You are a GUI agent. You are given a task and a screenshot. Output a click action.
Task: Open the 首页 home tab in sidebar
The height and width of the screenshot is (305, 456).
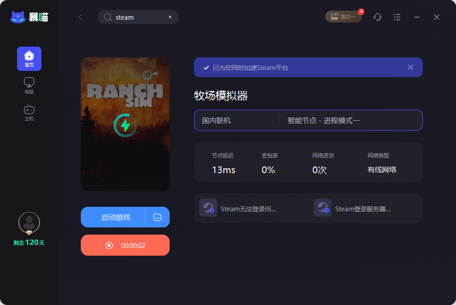point(29,59)
